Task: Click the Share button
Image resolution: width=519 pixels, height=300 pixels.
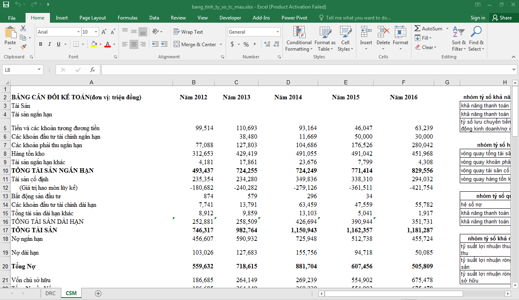Action: [x=502, y=18]
